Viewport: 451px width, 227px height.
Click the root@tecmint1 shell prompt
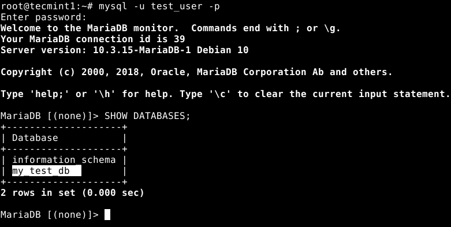point(47,6)
